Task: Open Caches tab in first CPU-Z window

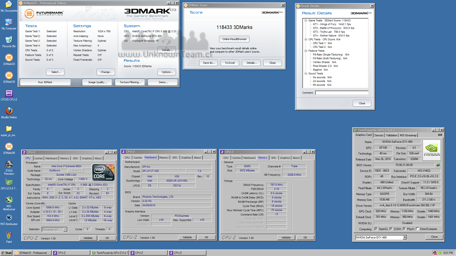Action: pos(38,158)
